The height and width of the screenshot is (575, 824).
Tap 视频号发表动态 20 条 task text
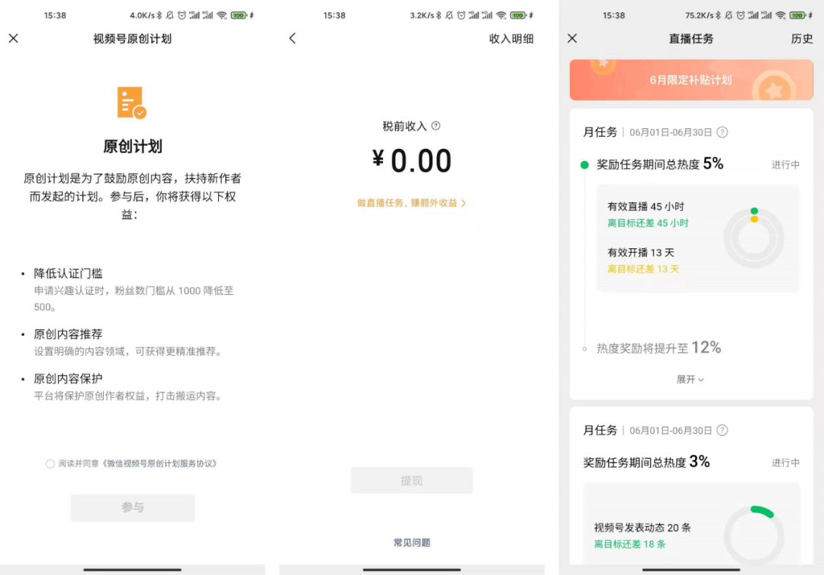click(642, 528)
